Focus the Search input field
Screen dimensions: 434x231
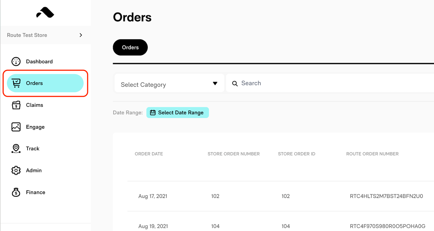pyautogui.click(x=330, y=83)
